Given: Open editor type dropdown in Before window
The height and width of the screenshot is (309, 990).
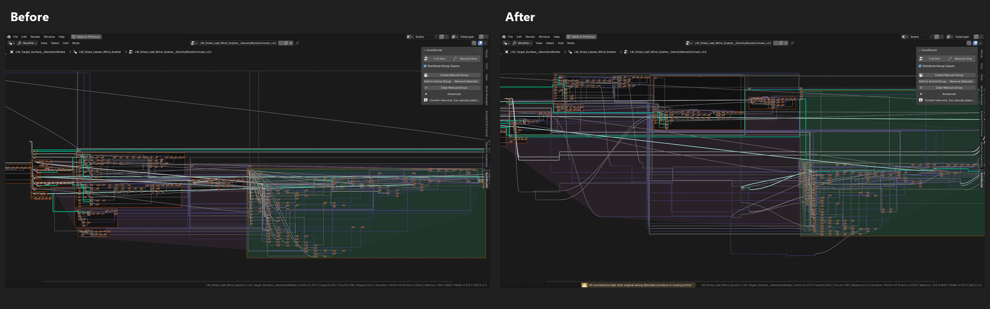Looking at the screenshot, I should (x=10, y=43).
